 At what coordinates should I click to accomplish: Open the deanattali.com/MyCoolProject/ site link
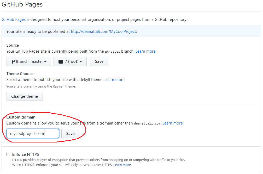(104, 32)
